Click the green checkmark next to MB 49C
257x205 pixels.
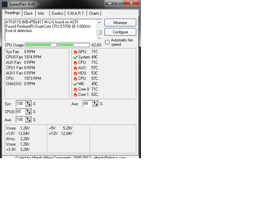75,84
